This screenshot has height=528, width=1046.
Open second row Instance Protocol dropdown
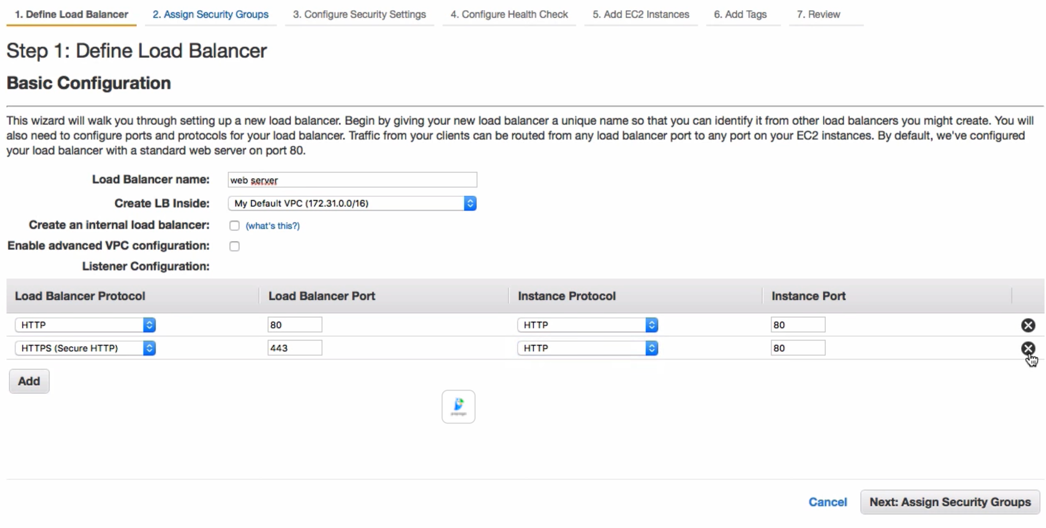[x=587, y=348]
